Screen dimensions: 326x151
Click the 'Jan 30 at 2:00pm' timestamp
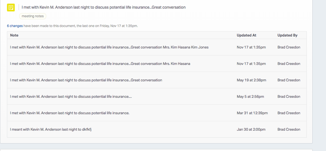click(x=251, y=130)
